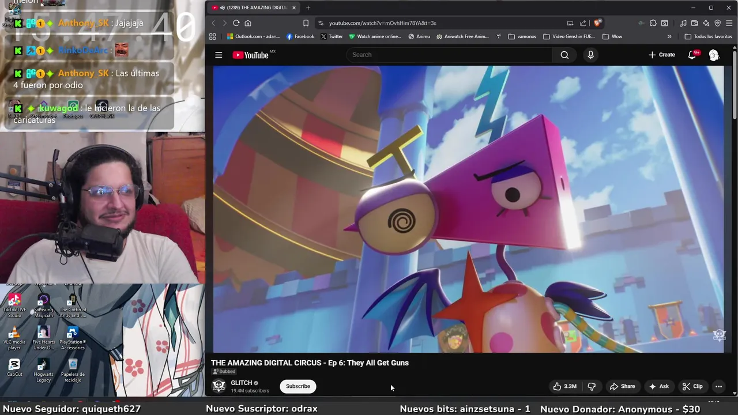Go to the YouTube home logo
The width and height of the screenshot is (738, 415).
(250, 55)
